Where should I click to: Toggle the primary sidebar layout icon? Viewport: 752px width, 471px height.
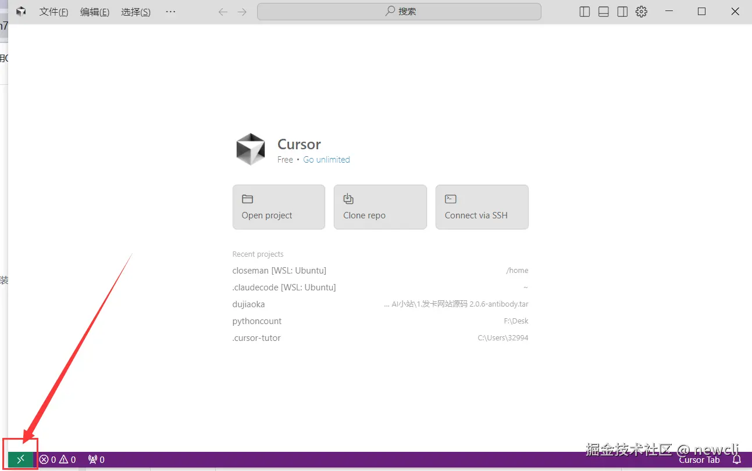tap(585, 12)
